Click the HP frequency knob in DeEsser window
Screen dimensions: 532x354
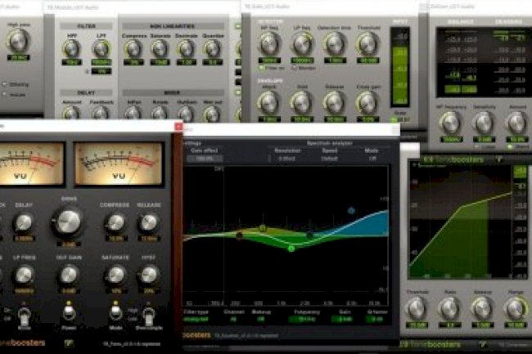451,123
